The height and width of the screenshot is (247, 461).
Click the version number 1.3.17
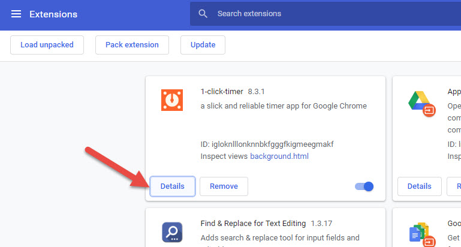point(321,224)
